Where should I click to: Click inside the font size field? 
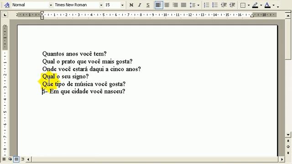point(112,5)
